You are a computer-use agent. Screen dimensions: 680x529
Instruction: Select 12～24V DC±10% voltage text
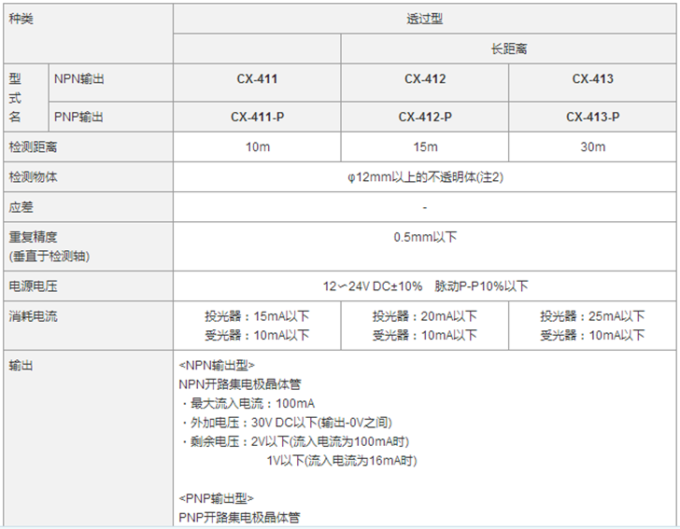pos(373,286)
